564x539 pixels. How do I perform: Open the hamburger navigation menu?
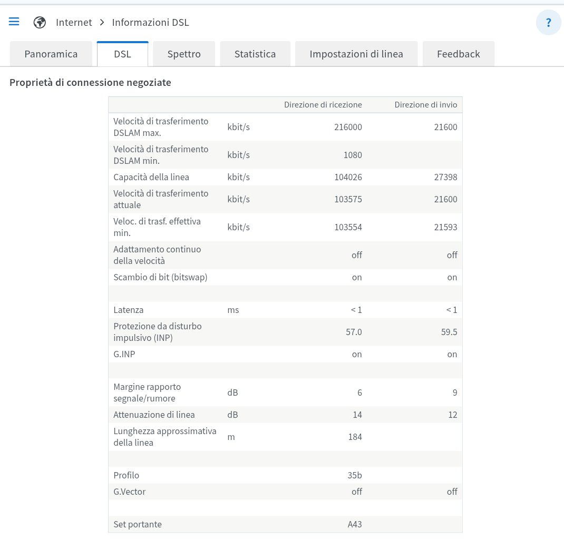point(14,22)
